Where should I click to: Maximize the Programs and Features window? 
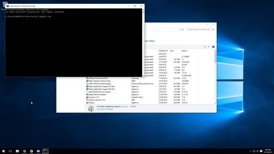(x=207, y=25)
